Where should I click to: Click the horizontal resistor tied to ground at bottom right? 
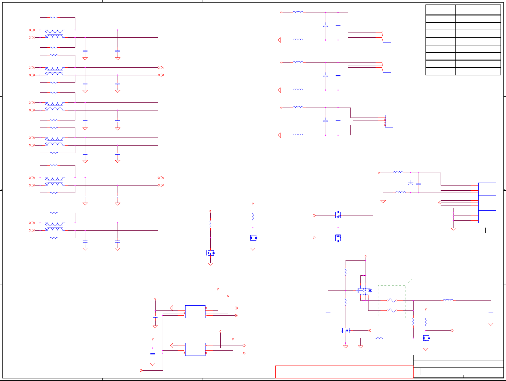(379, 338)
